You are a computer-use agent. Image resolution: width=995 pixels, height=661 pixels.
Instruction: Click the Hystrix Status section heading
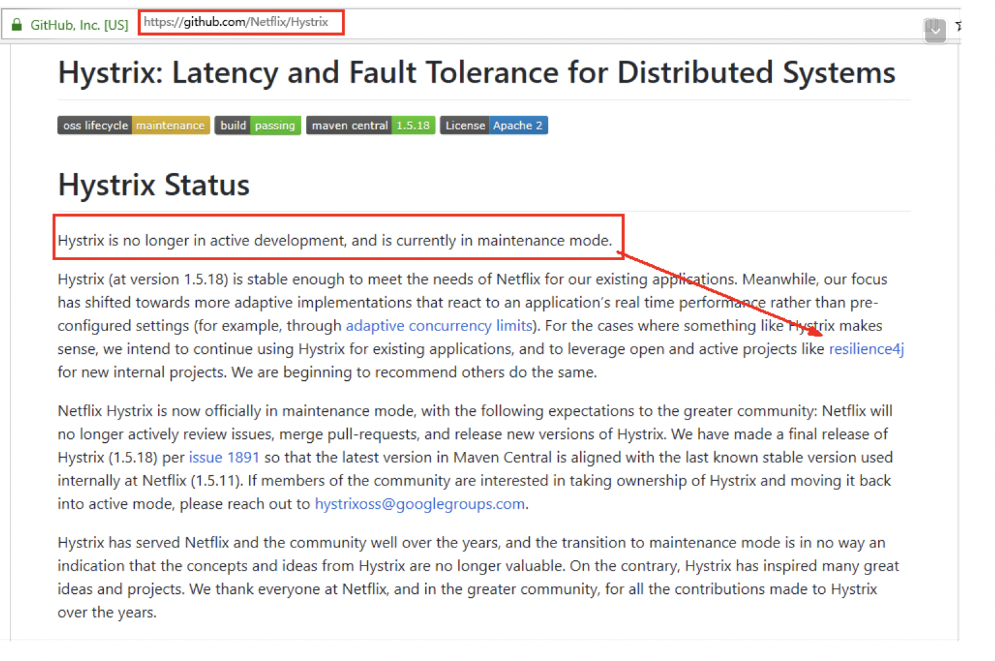(x=154, y=185)
